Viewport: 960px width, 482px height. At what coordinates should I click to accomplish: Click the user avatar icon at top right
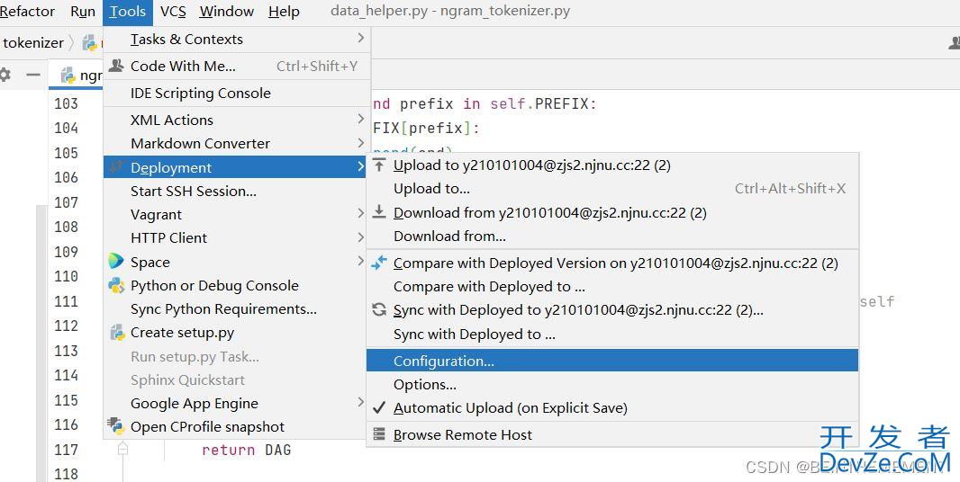tap(954, 43)
